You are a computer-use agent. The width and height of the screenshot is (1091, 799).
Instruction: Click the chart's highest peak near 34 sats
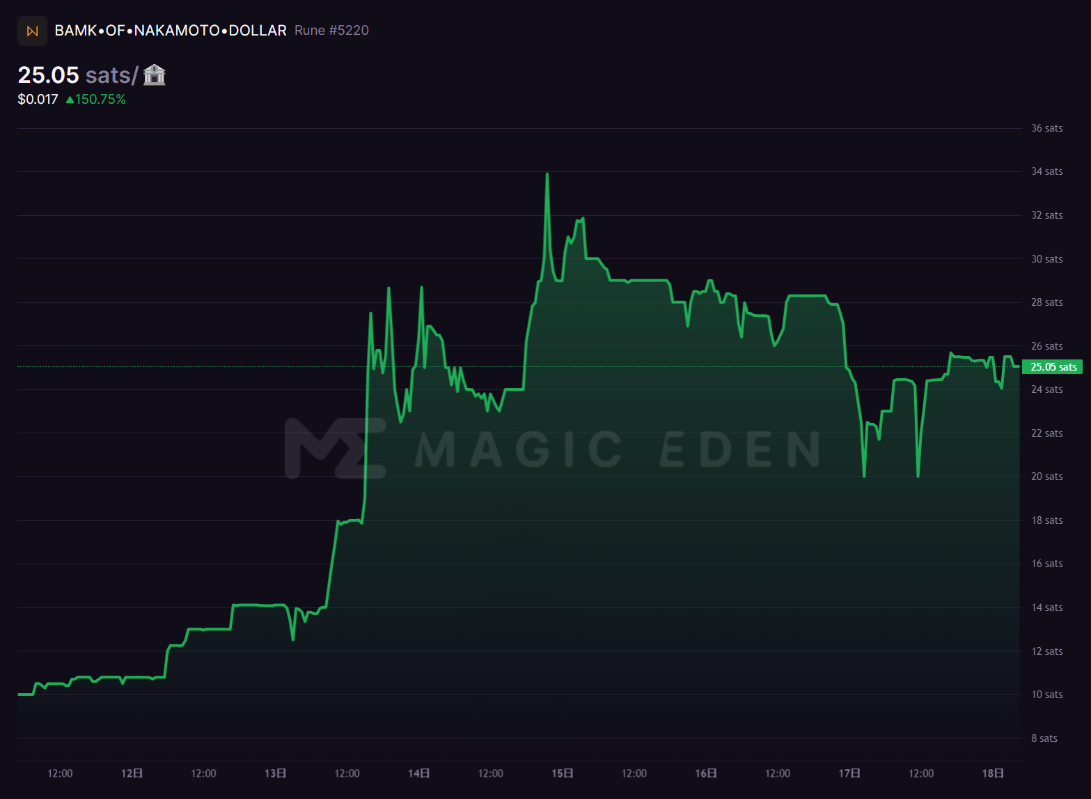click(547, 174)
